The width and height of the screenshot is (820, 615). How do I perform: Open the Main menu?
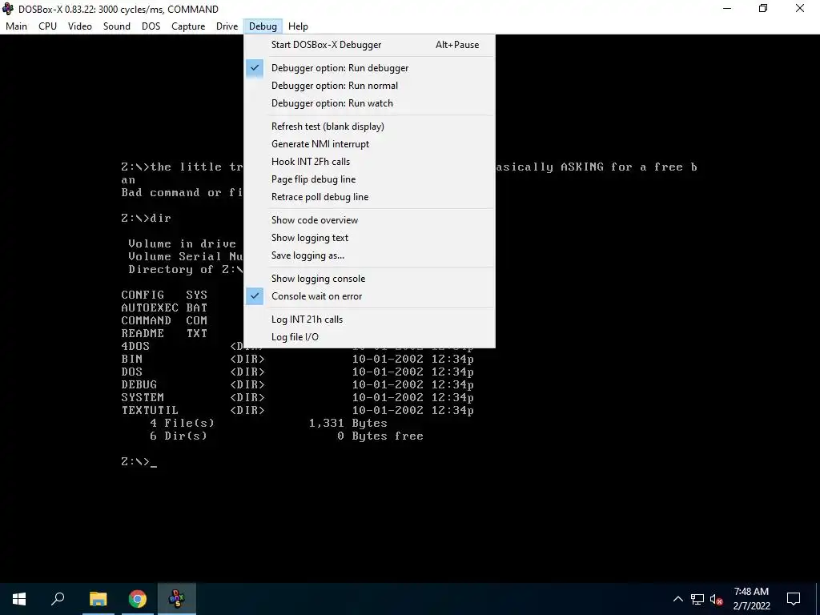click(x=16, y=26)
